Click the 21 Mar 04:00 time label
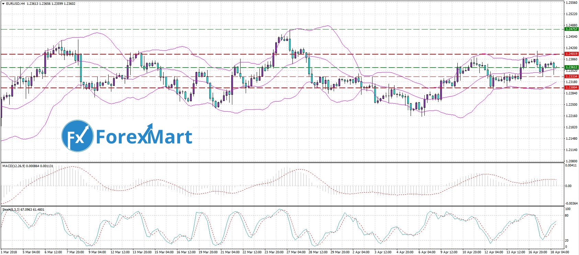This screenshot has width=579, height=255. tap(230, 252)
